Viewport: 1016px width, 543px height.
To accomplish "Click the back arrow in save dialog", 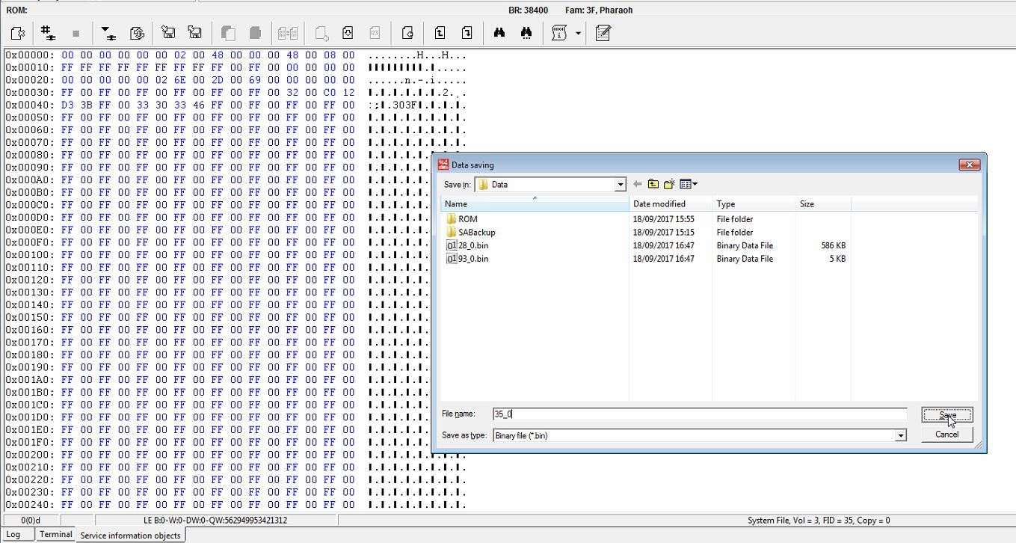I will tap(637, 184).
